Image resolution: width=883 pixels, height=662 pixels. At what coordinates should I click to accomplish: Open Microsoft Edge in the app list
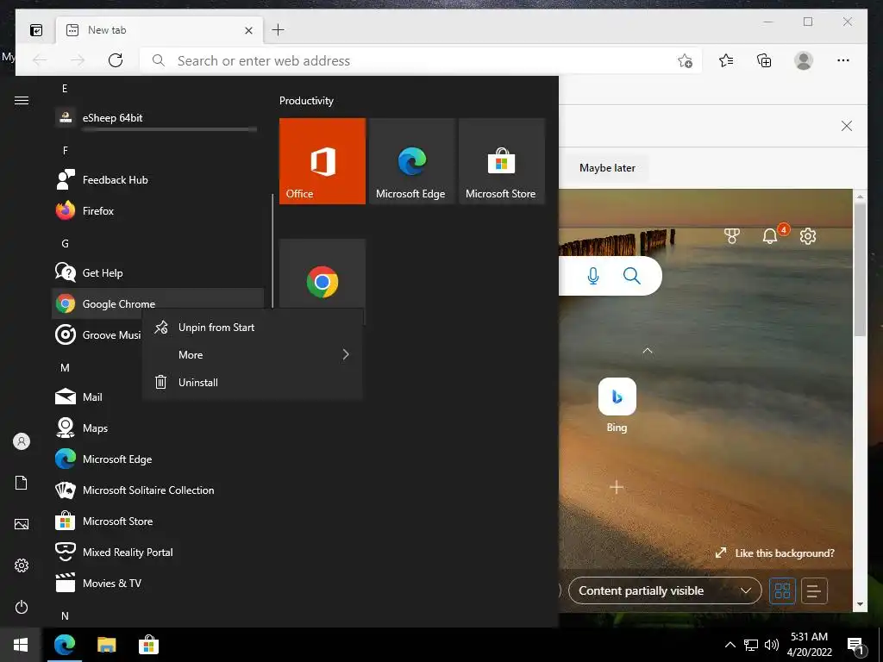(158, 459)
